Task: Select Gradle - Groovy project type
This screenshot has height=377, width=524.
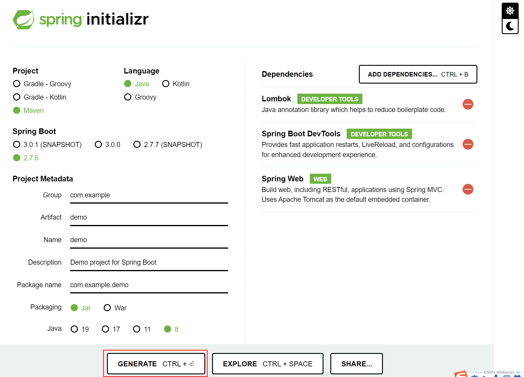Action: point(42,84)
